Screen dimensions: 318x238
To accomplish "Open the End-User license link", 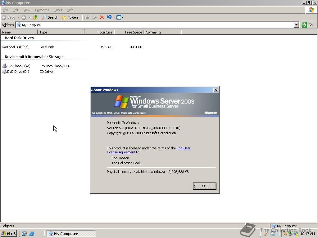I will click(x=184, y=148).
